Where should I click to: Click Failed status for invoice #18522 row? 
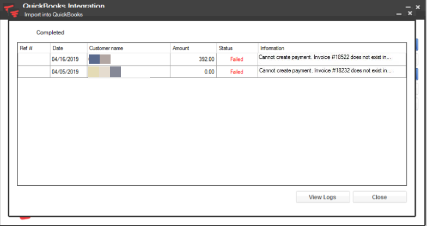[236, 59]
